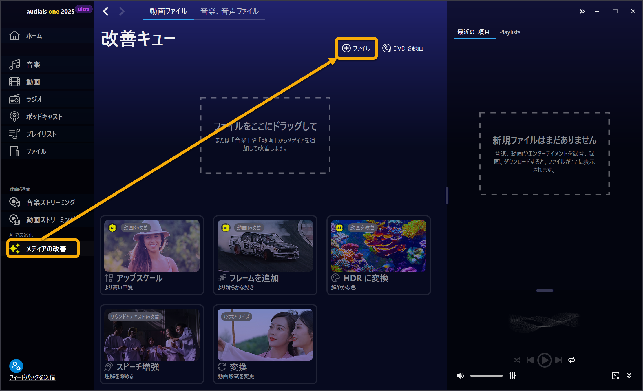Open the equalizer settings
This screenshot has width=643, height=391.
click(x=512, y=376)
